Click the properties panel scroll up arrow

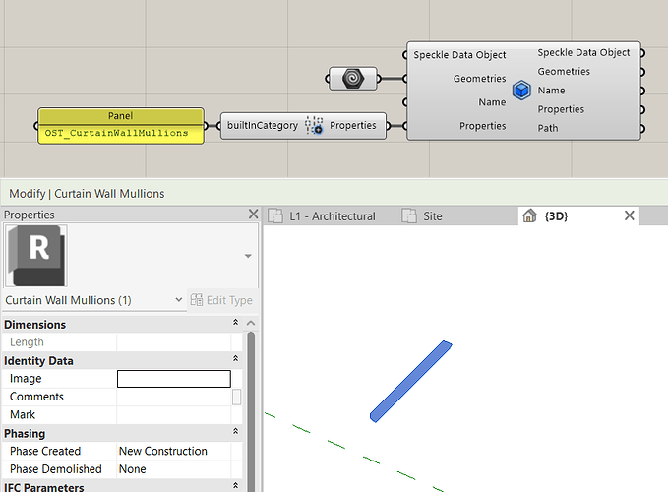coord(251,324)
